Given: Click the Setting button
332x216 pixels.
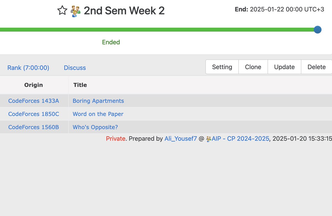Looking at the screenshot, I should tap(222, 67).
